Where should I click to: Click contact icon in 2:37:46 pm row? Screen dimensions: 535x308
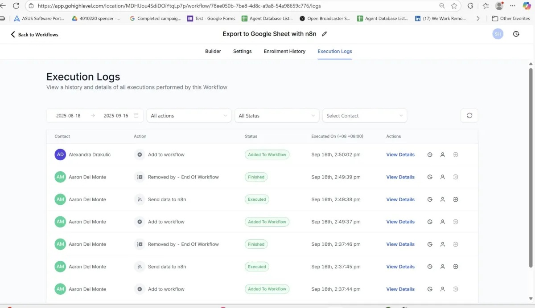(x=443, y=244)
